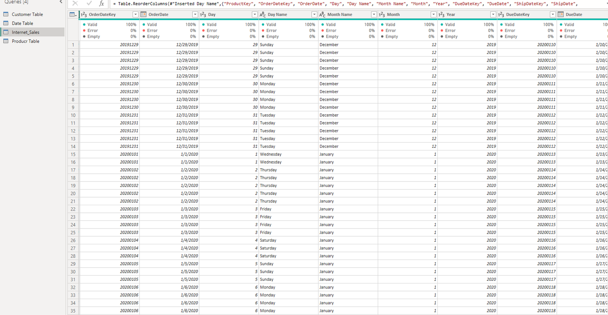Open the table options corner icon

click(x=73, y=14)
